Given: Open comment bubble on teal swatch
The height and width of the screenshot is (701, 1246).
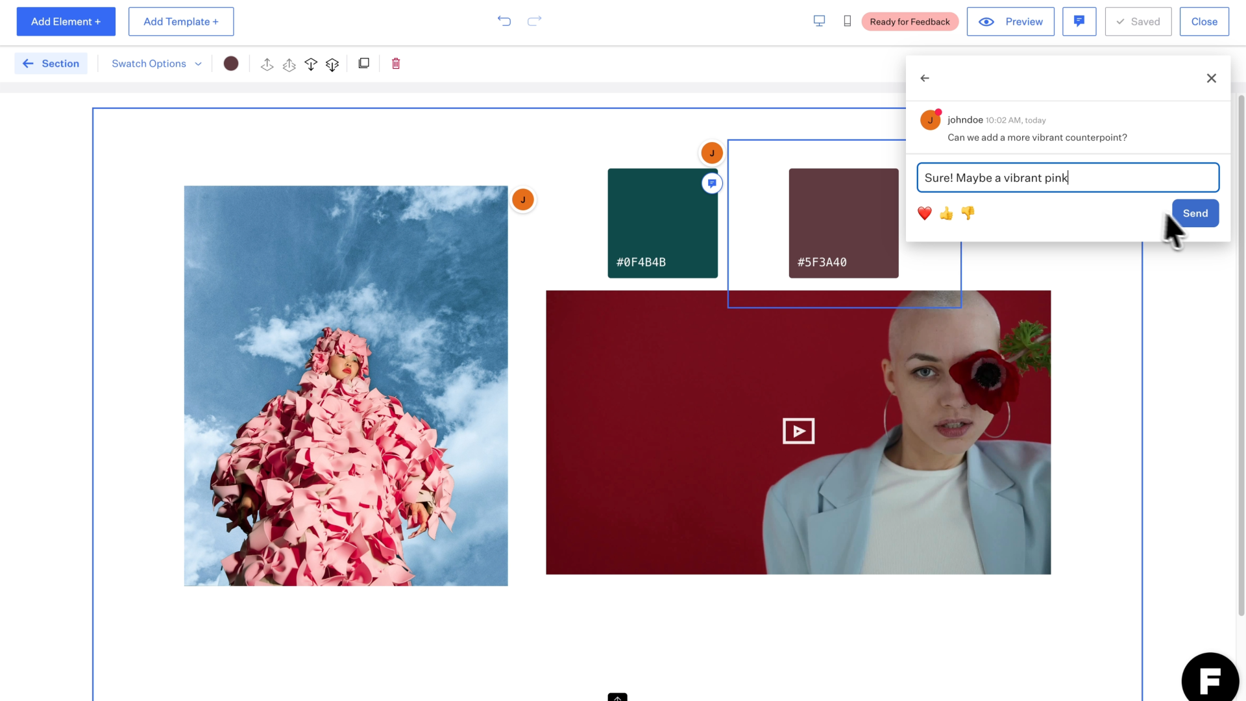Looking at the screenshot, I should [x=712, y=184].
